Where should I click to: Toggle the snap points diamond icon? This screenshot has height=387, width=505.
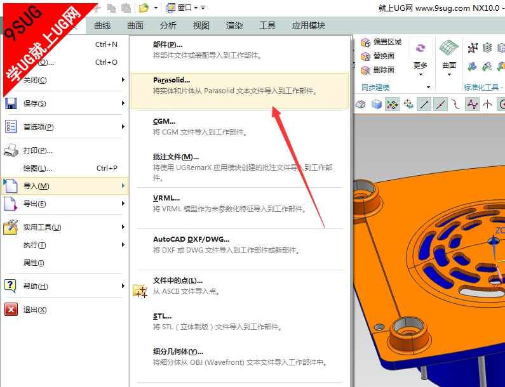pos(393,104)
